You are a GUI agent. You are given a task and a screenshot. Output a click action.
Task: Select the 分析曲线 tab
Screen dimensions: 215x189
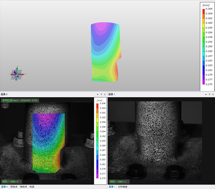123,187
